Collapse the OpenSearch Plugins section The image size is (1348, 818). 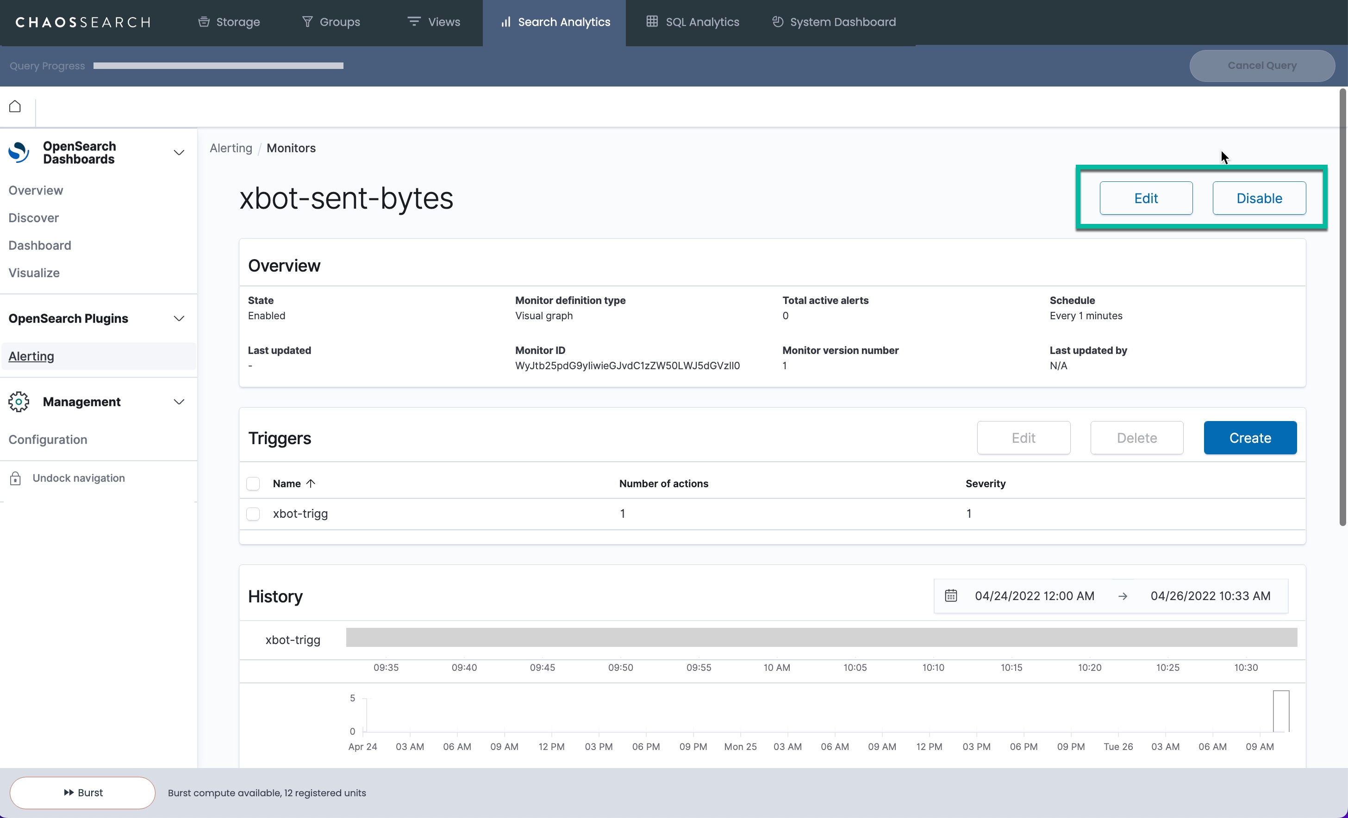[179, 318]
